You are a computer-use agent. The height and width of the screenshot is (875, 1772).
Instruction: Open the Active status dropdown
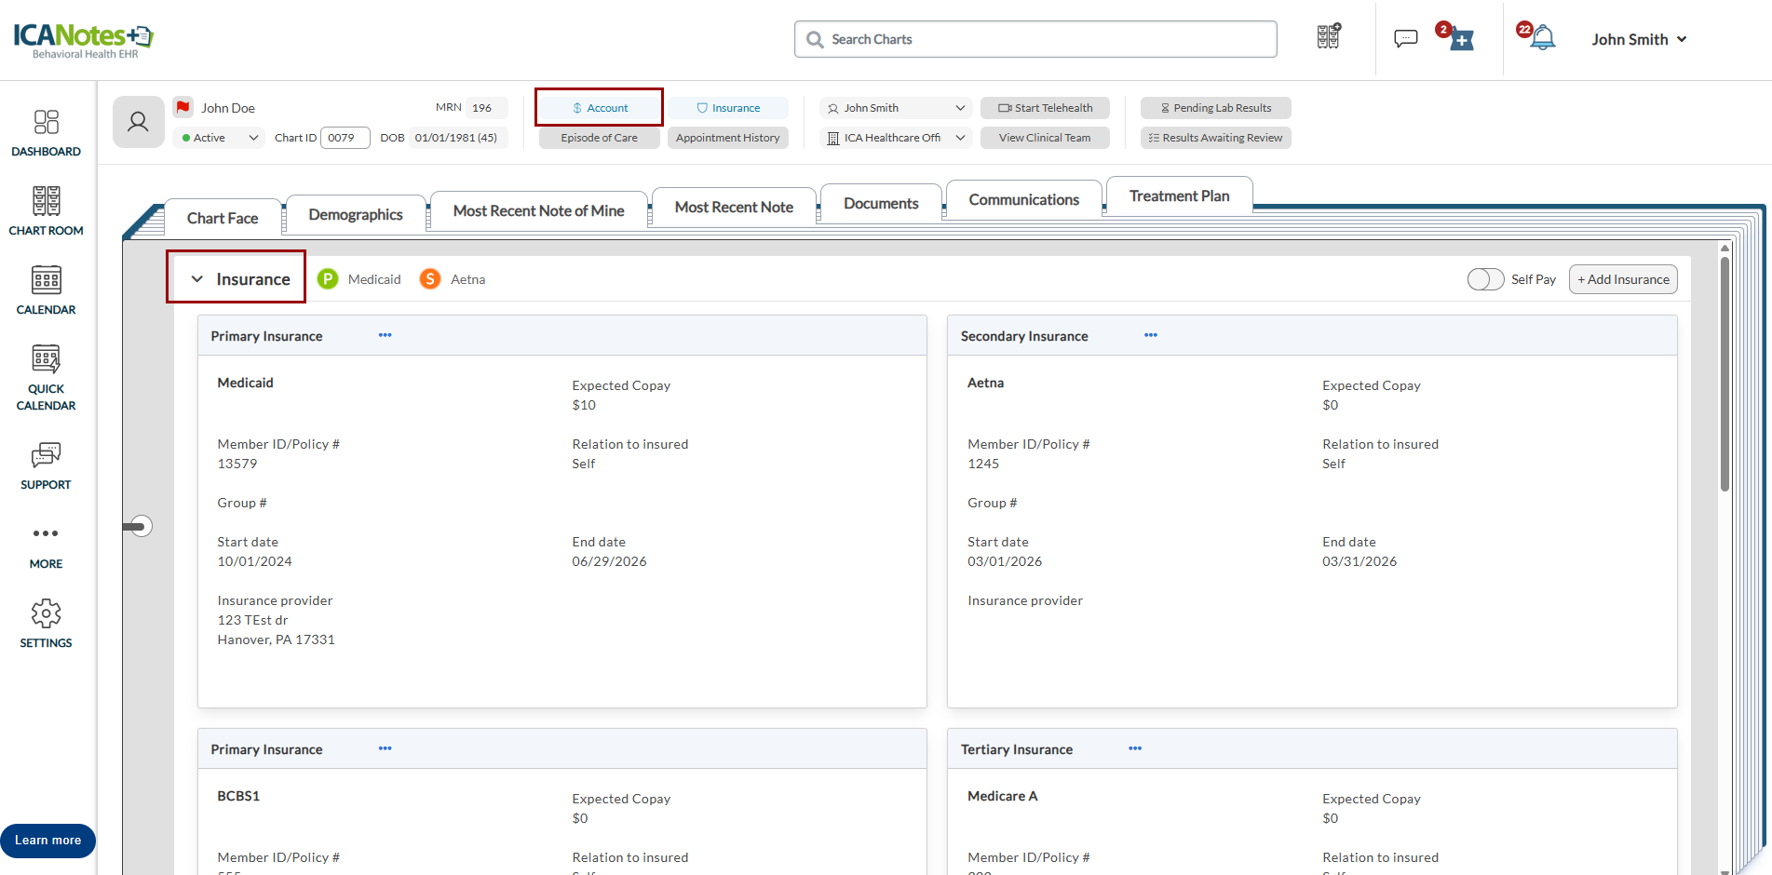click(x=221, y=138)
